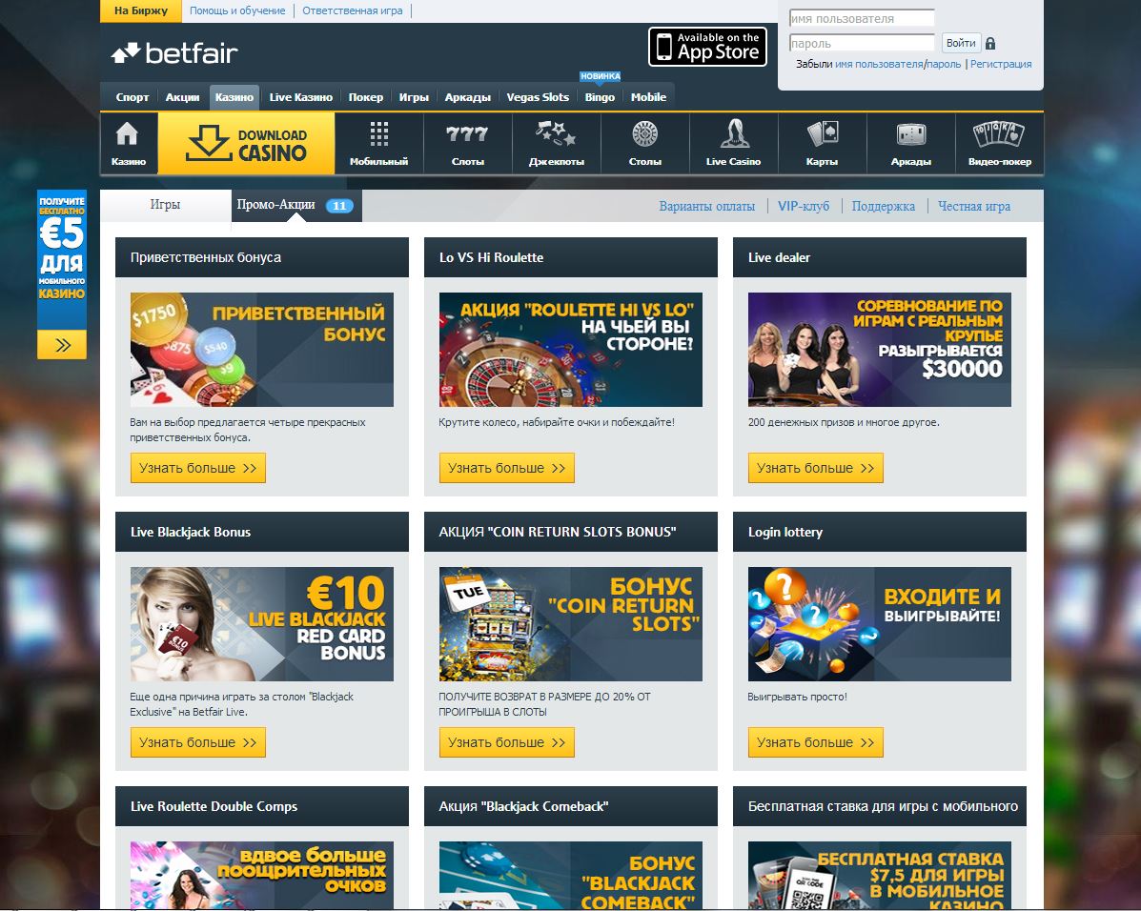
Task: Select Mobile in the main menu
Action: [x=648, y=97]
